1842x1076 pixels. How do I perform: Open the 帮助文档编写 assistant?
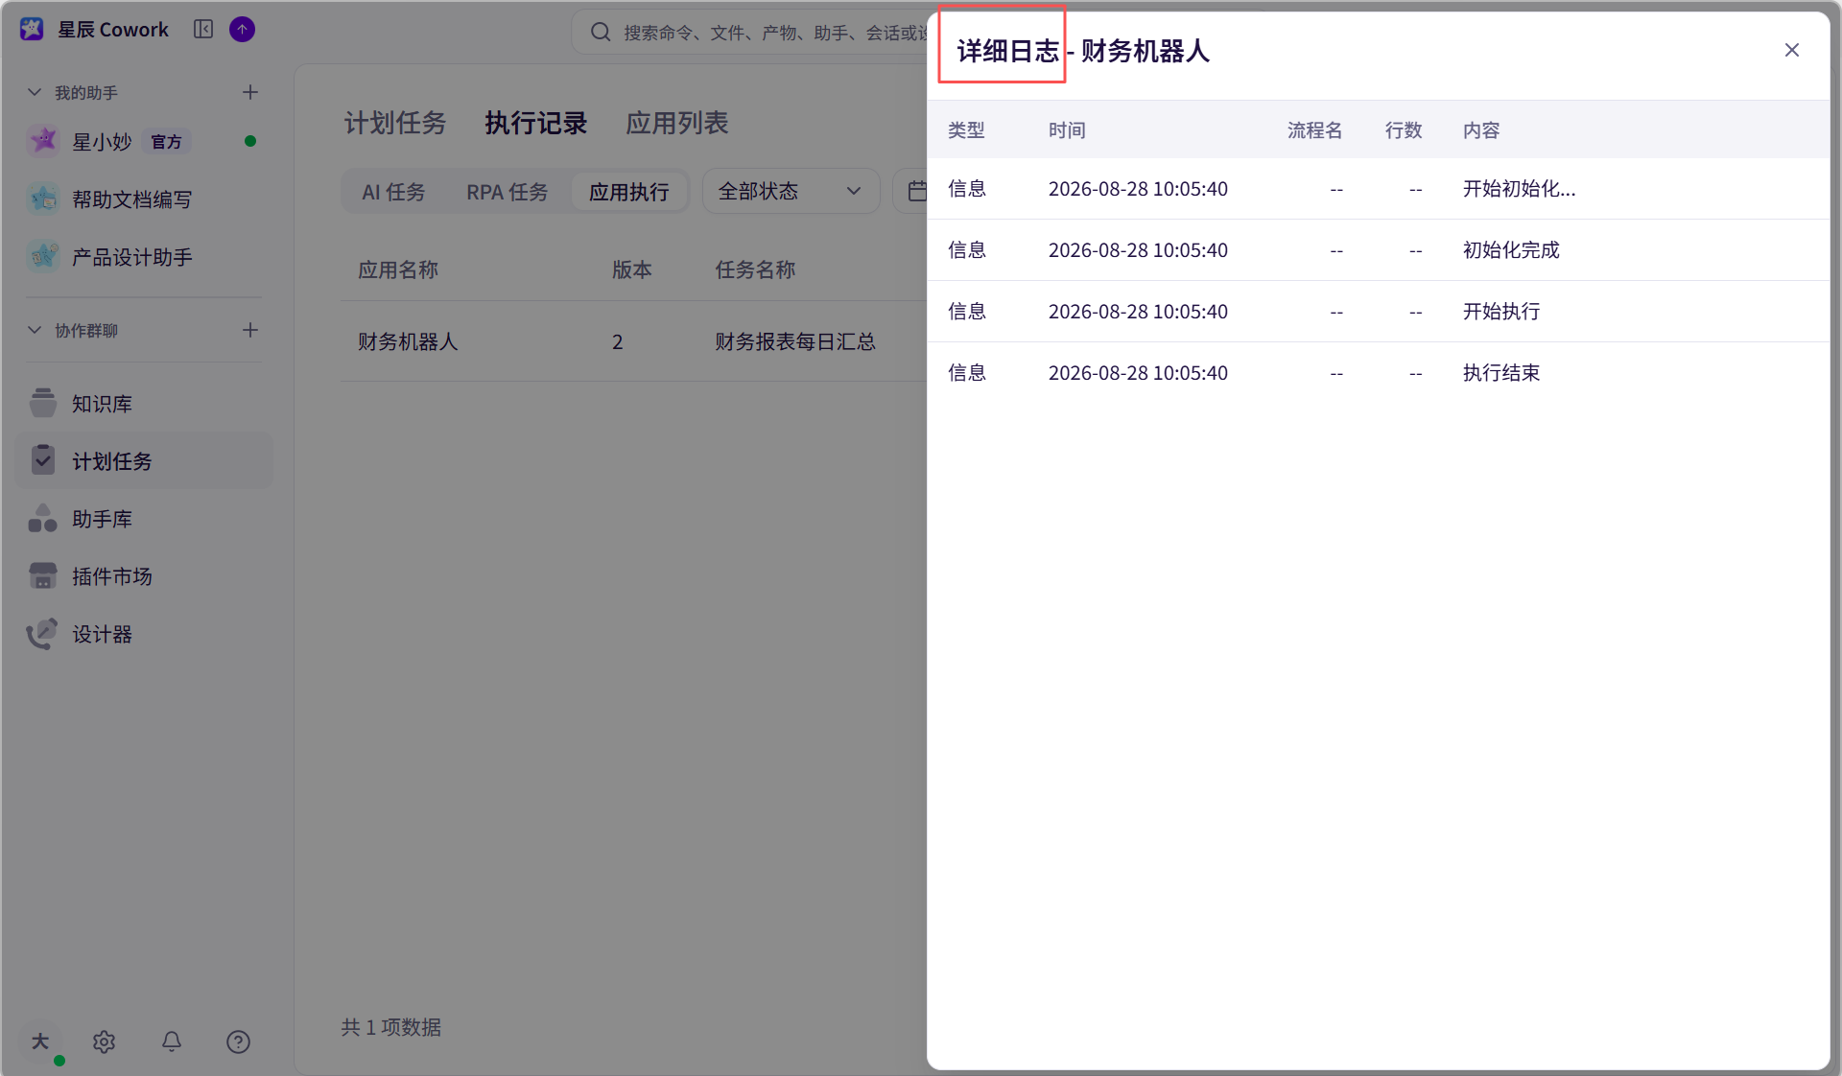[144, 199]
